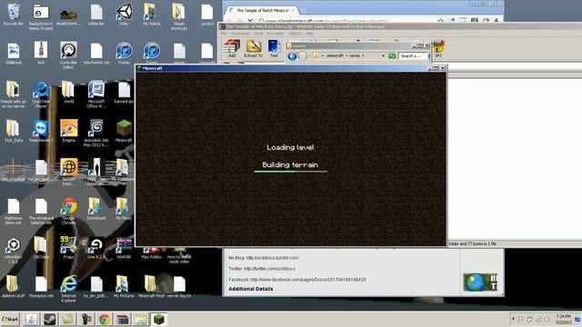Open the rekordbox 1.5.2 shortcut

pos(14,250)
